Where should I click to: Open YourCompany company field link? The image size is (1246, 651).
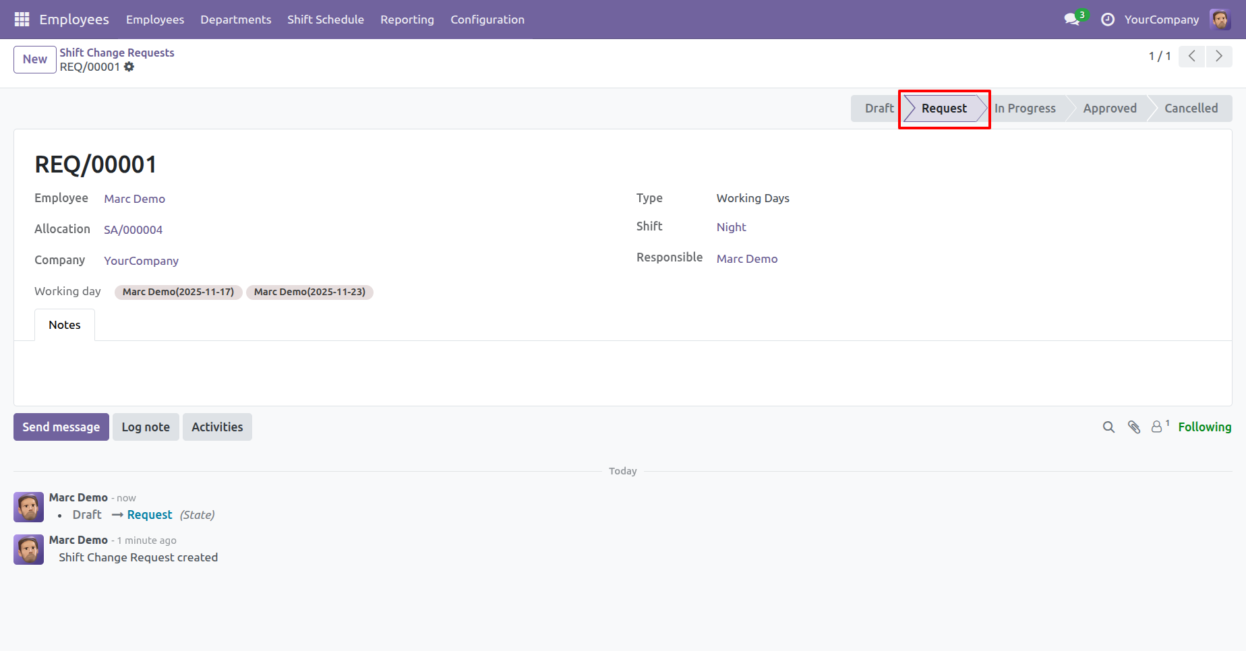[142, 261]
